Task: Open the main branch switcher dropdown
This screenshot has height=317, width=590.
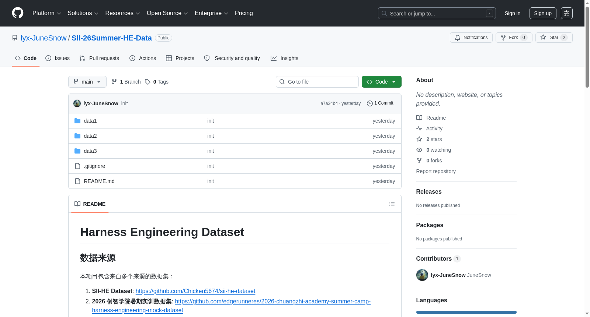Action: (x=87, y=82)
